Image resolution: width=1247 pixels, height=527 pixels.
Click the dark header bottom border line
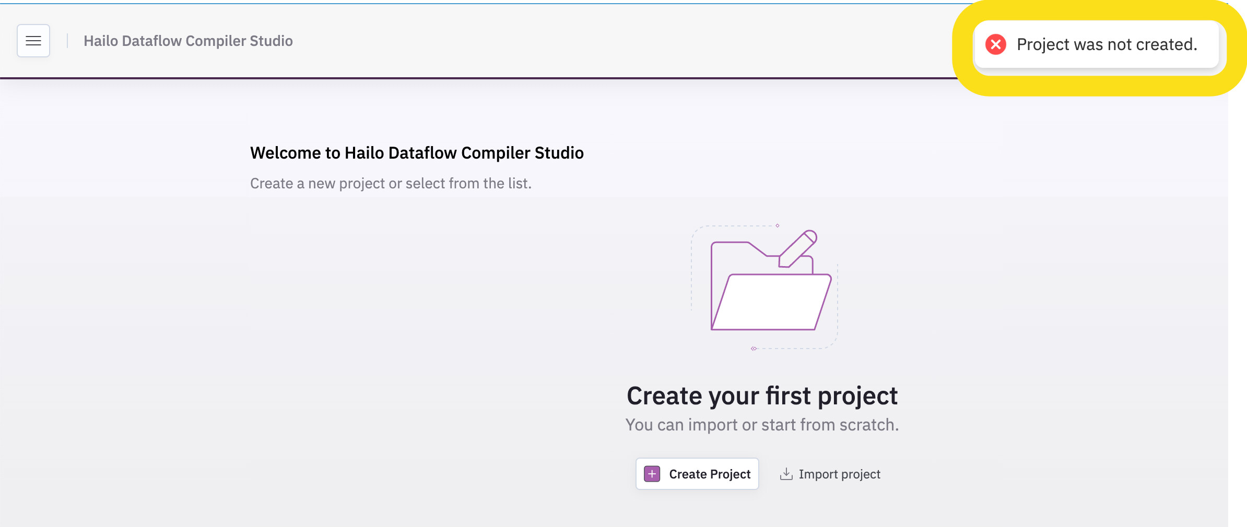[x=470, y=78]
